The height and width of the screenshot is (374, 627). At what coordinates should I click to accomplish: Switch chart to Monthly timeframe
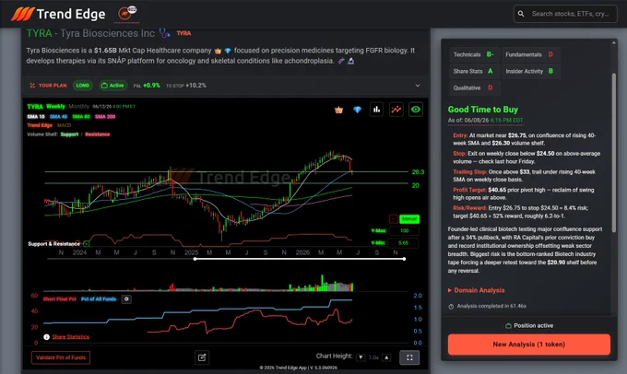[x=78, y=106]
